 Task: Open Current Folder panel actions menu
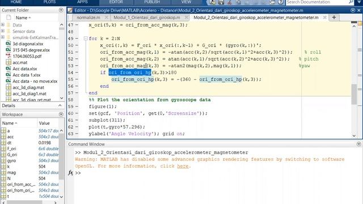61,10
